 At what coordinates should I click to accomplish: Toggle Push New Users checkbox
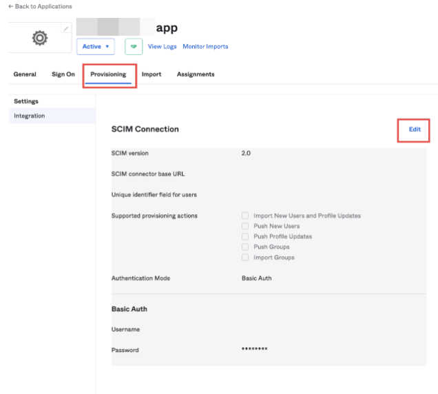point(245,226)
